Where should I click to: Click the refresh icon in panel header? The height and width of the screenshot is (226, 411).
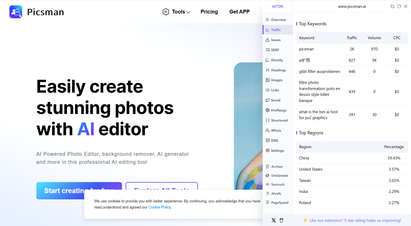click(399, 6)
